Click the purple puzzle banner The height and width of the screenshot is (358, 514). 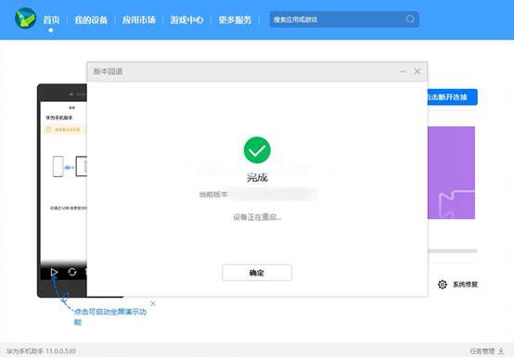(451, 173)
